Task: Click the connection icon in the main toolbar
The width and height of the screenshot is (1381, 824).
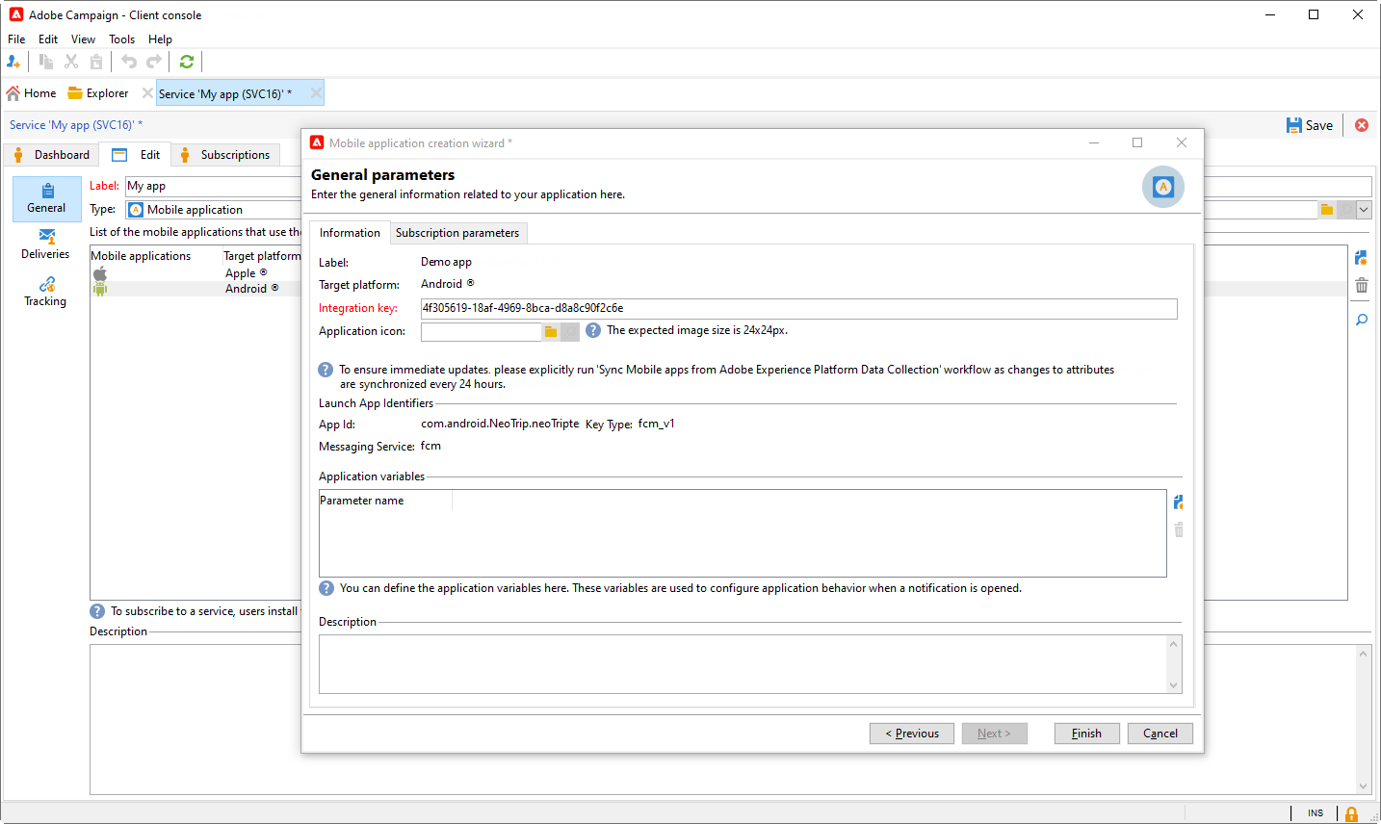Action: 13,62
